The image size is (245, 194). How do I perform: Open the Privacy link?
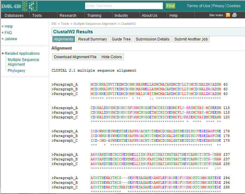(x=218, y=6)
